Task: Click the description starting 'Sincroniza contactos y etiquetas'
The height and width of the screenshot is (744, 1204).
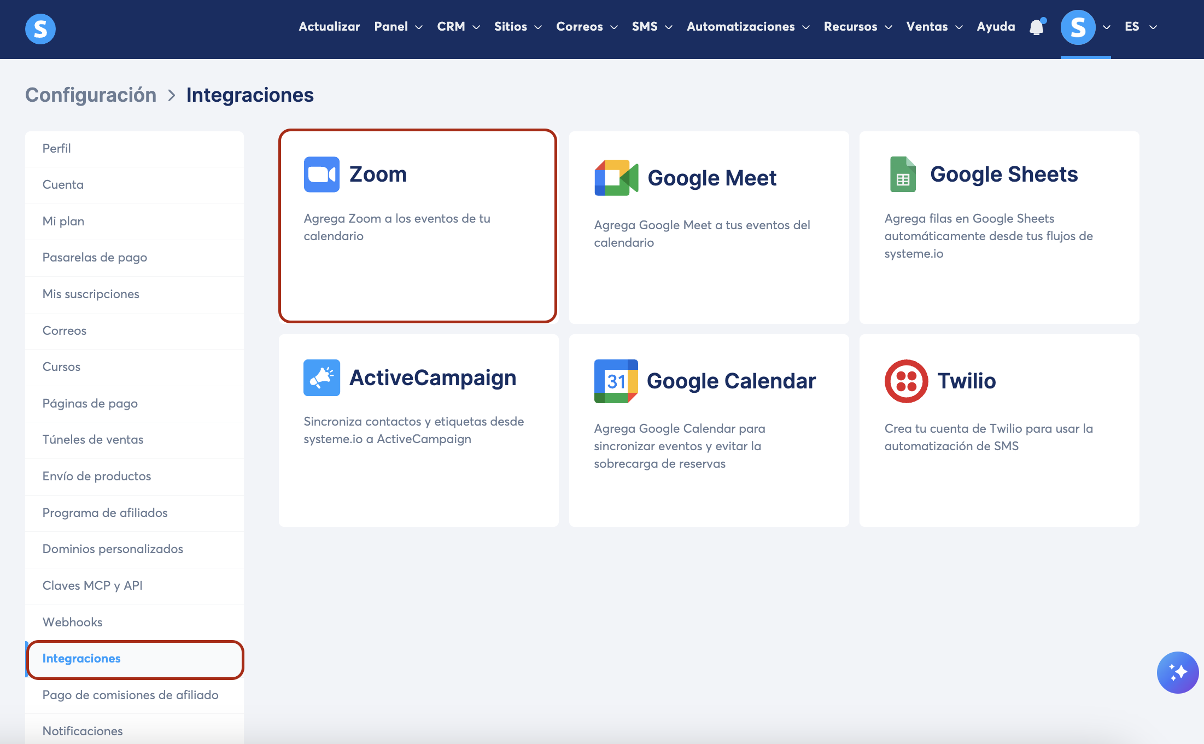Action: (414, 430)
